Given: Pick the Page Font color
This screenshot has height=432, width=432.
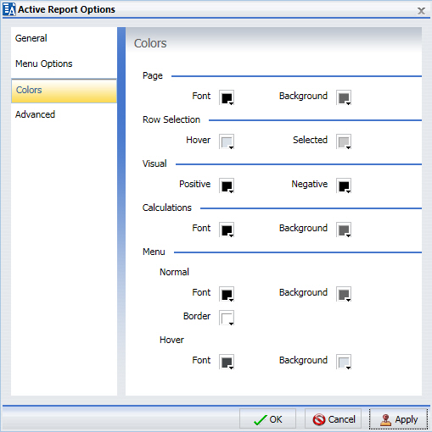Looking at the screenshot, I should (x=227, y=97).
